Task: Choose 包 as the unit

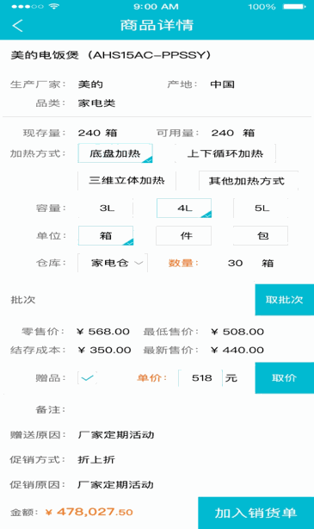Action: click(x=261, y=235)
